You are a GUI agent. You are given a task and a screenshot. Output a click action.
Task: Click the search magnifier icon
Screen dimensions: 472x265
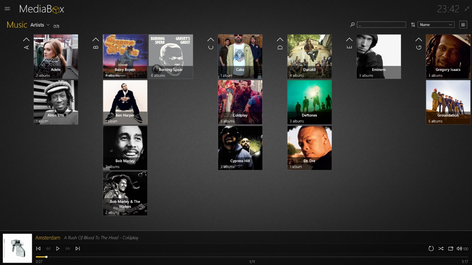[x=352, y=24]
